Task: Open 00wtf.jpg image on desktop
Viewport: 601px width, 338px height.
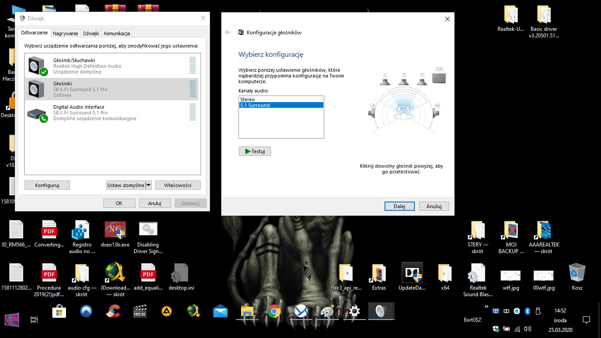Action: tap(544, 280)
